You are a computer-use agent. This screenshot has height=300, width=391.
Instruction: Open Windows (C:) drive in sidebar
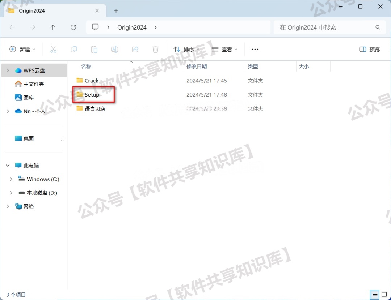[43, 179]
